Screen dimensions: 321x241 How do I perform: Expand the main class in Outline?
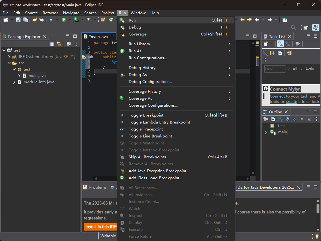266,132
